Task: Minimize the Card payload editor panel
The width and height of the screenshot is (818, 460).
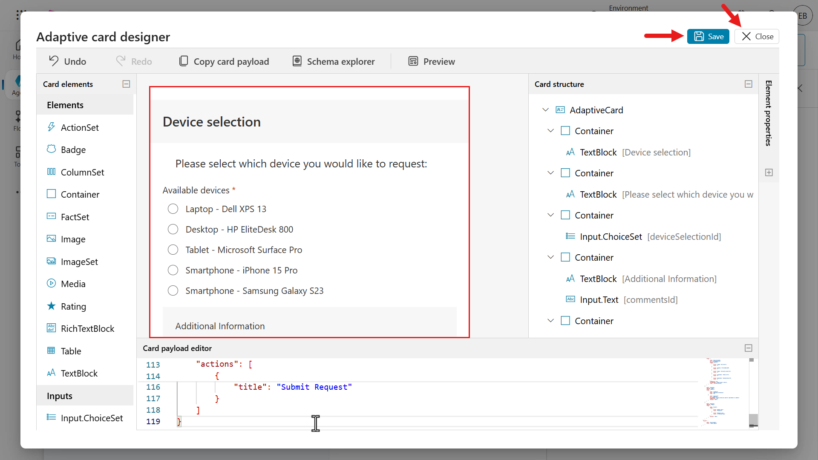Action: click(x=748, y=348)
